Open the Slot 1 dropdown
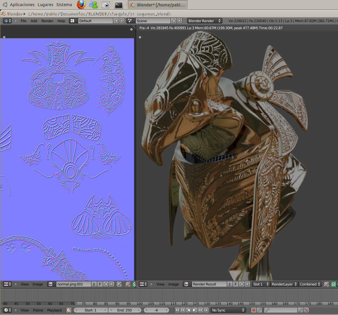The width and height of the screenshot is (338, 315). point(261,284)
